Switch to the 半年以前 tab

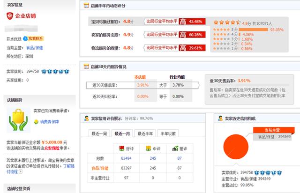[168, 134]
